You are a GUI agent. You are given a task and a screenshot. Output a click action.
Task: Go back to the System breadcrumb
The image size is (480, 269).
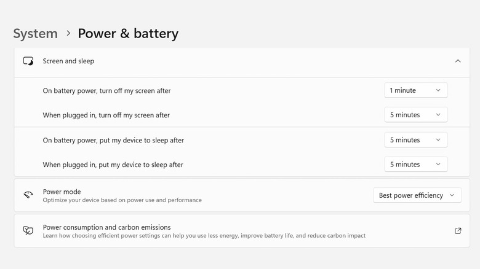(x=35, y=33)
